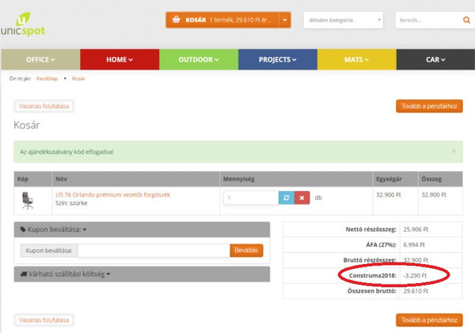Remove the chair using the red X

point(302,197)
